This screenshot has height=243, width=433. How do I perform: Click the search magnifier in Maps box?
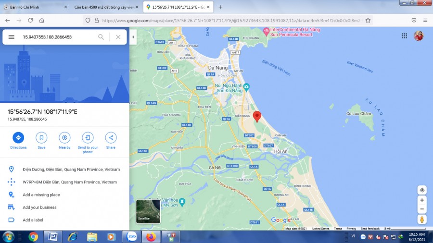pyautogui.click(x=101, y=37)
